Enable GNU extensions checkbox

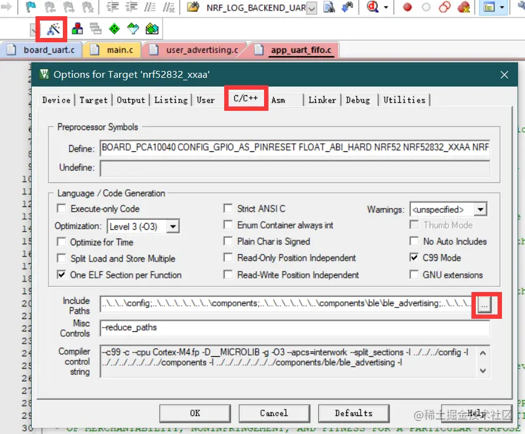click(x=414, y=275)
